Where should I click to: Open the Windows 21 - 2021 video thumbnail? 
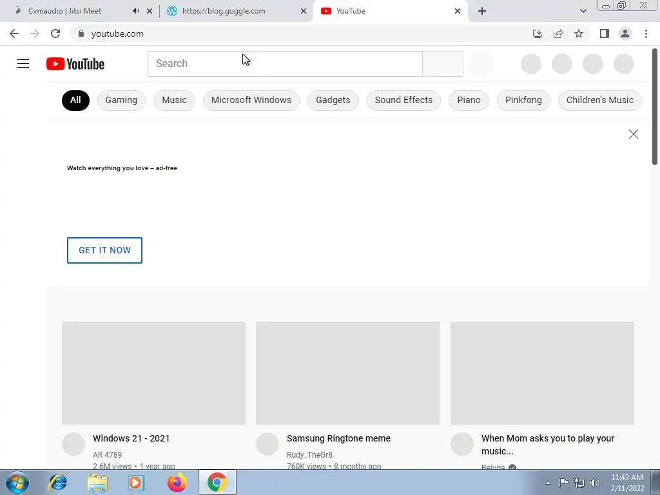pos(153,373)
